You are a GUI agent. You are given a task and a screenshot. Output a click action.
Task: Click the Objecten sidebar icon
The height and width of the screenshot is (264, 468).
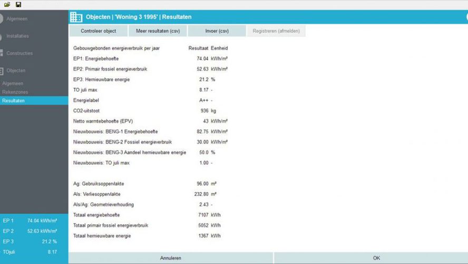pyautogui.click(x=2, y=71)
